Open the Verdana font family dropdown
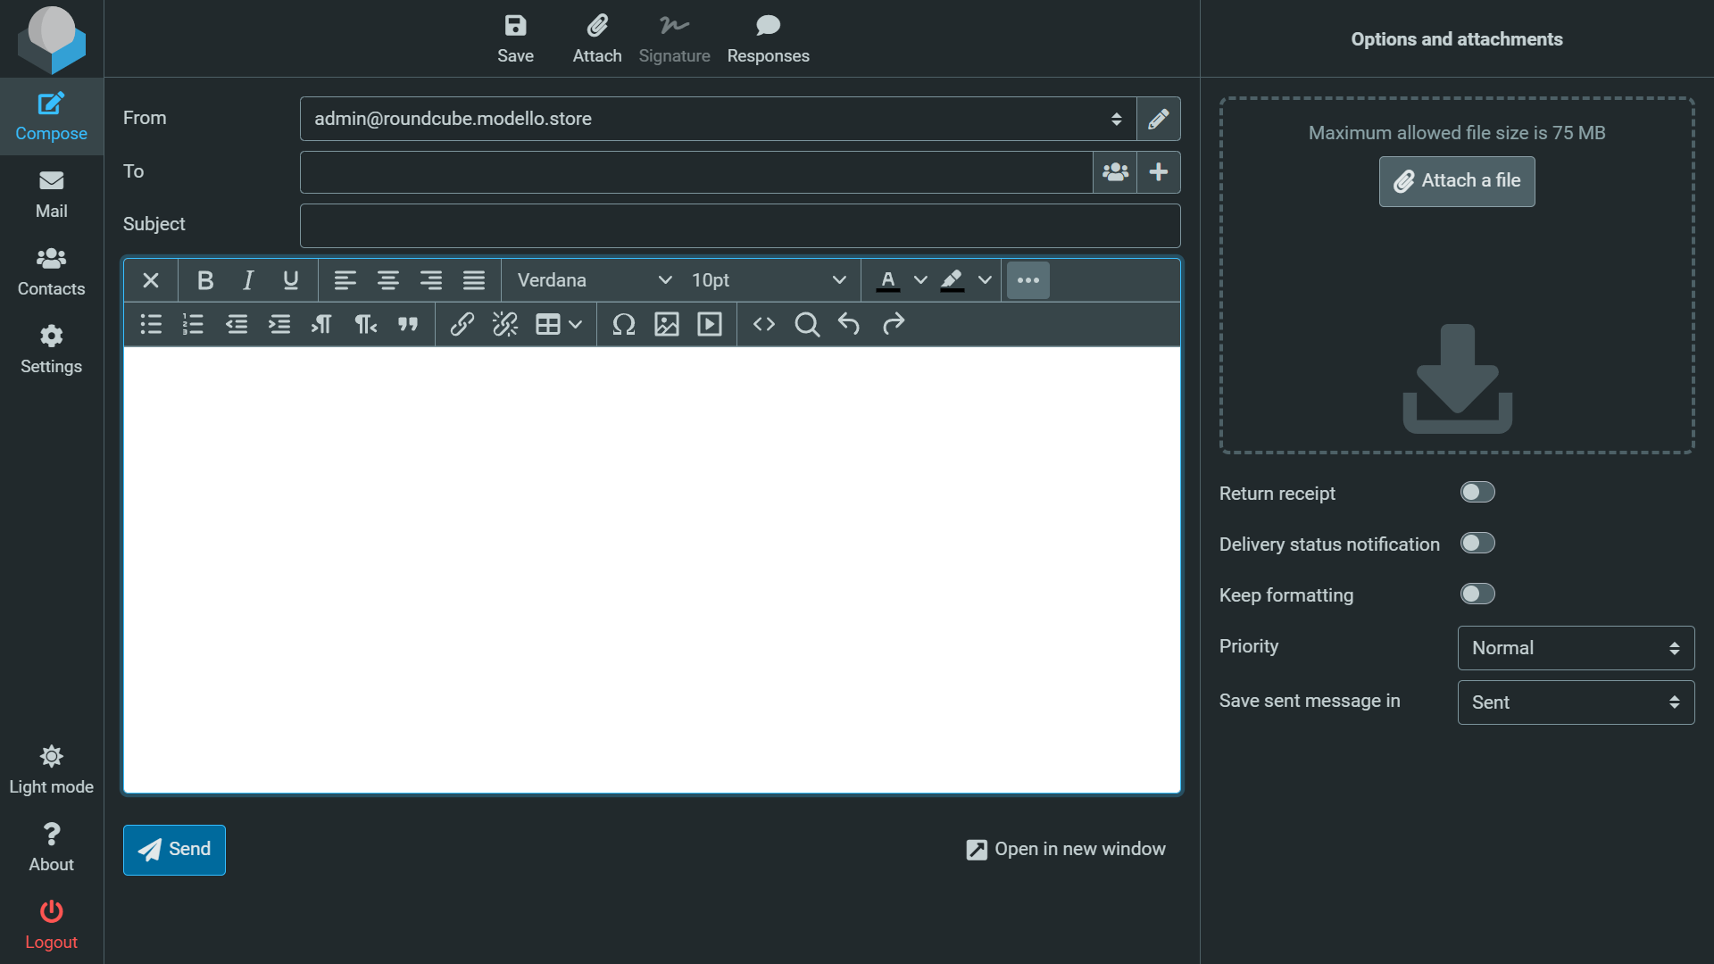This screenshot has height=964, width=1714. tap(595, 280)
